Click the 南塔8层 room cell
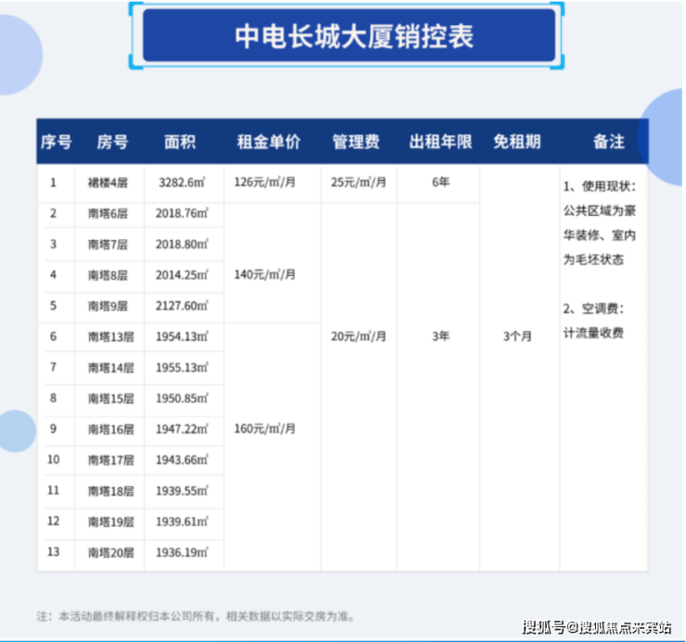 tap(108, 275)
